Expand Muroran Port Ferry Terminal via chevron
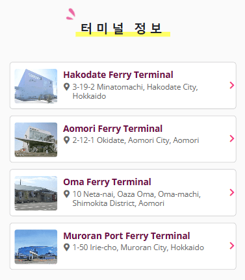245x280 pixels. [x=232, y=246]
